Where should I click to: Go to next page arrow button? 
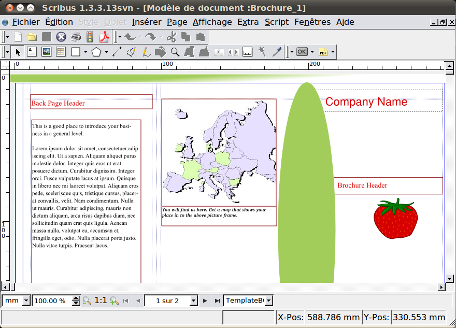(x=205, y=301)
